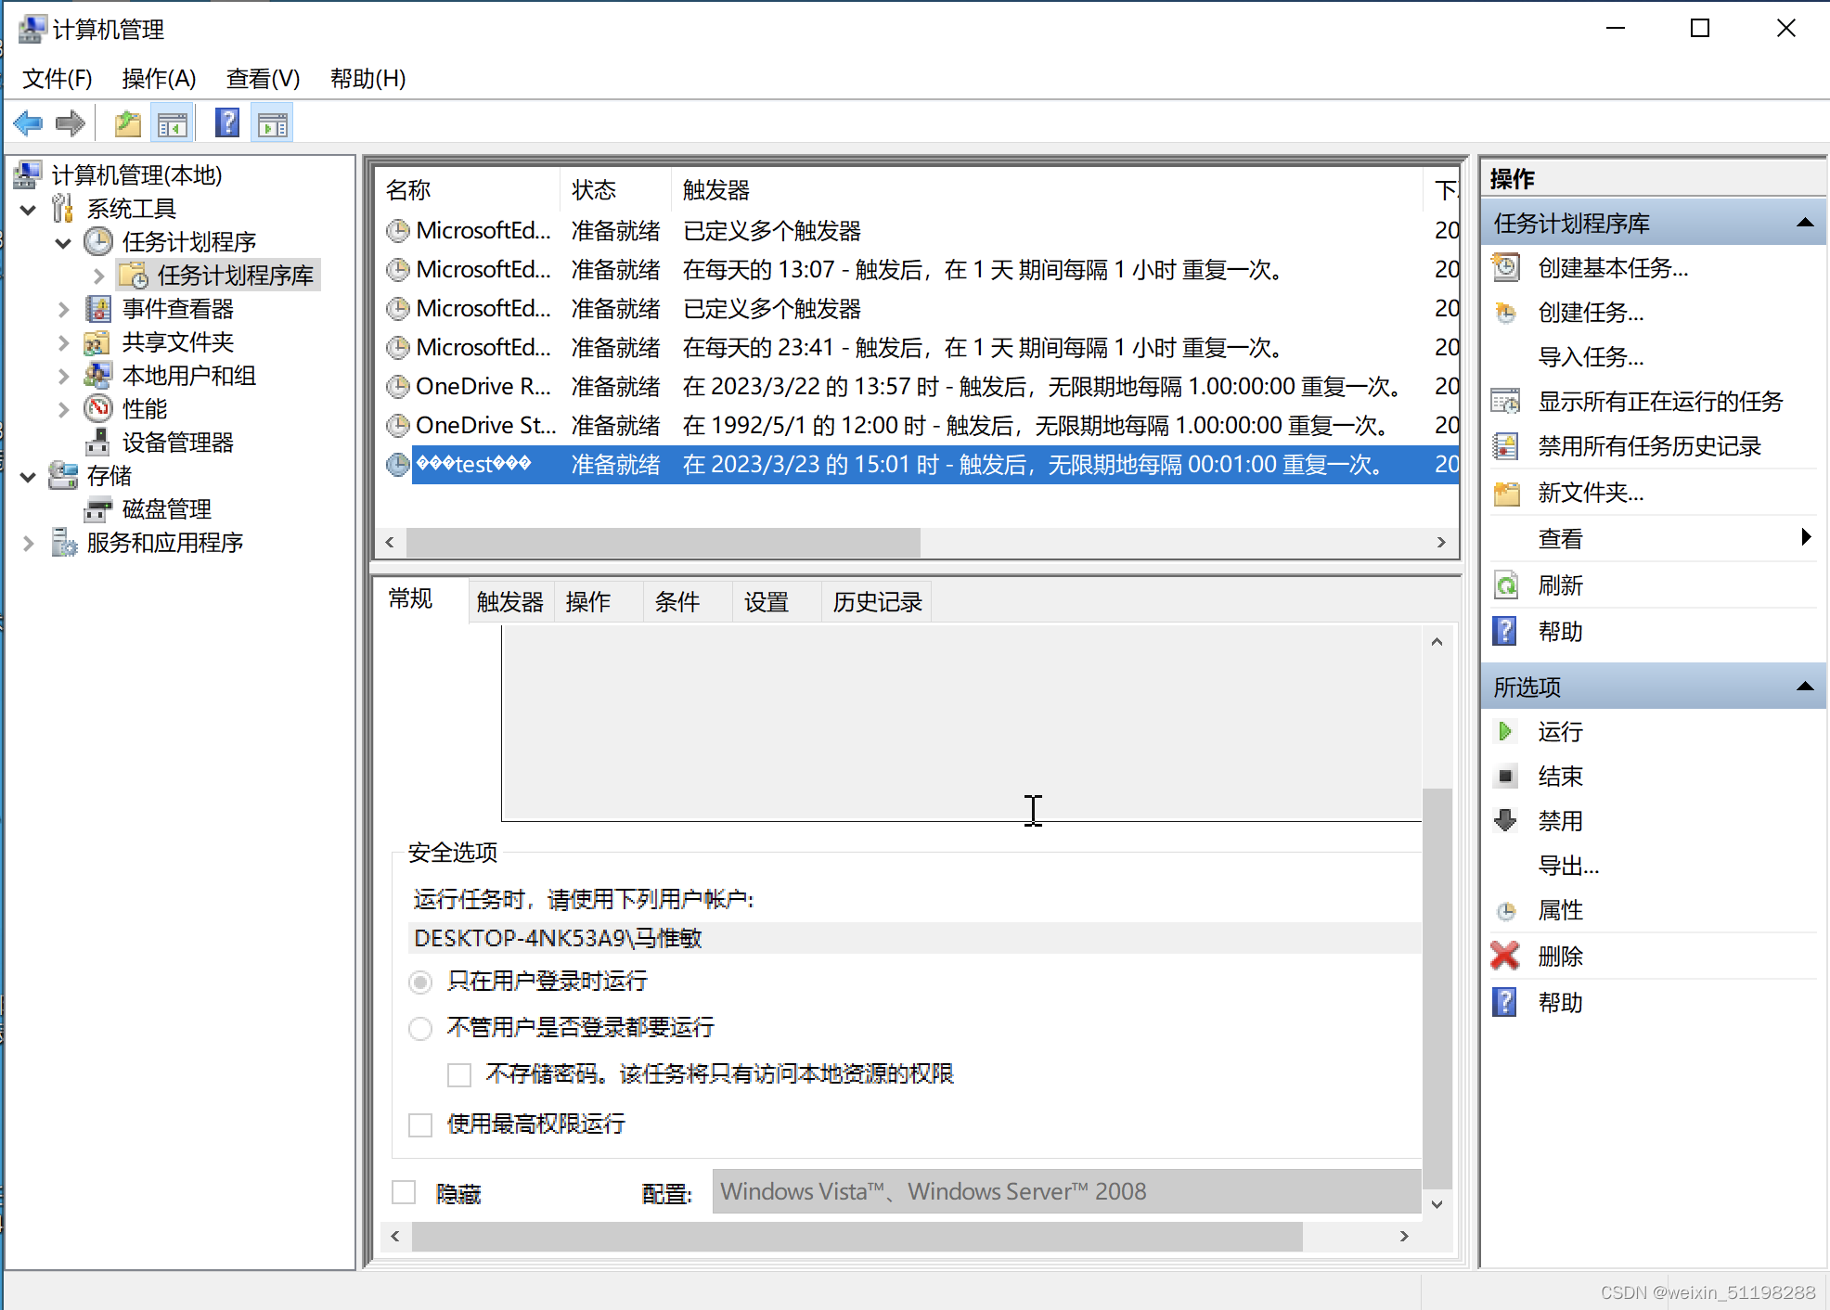Click the clock icon of the test task row
1830x1310 pixels.
(x=398, y=464)
